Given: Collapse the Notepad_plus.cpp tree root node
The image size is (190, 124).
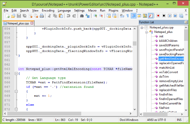Looking at the screenshot, I should click(142, 28).
